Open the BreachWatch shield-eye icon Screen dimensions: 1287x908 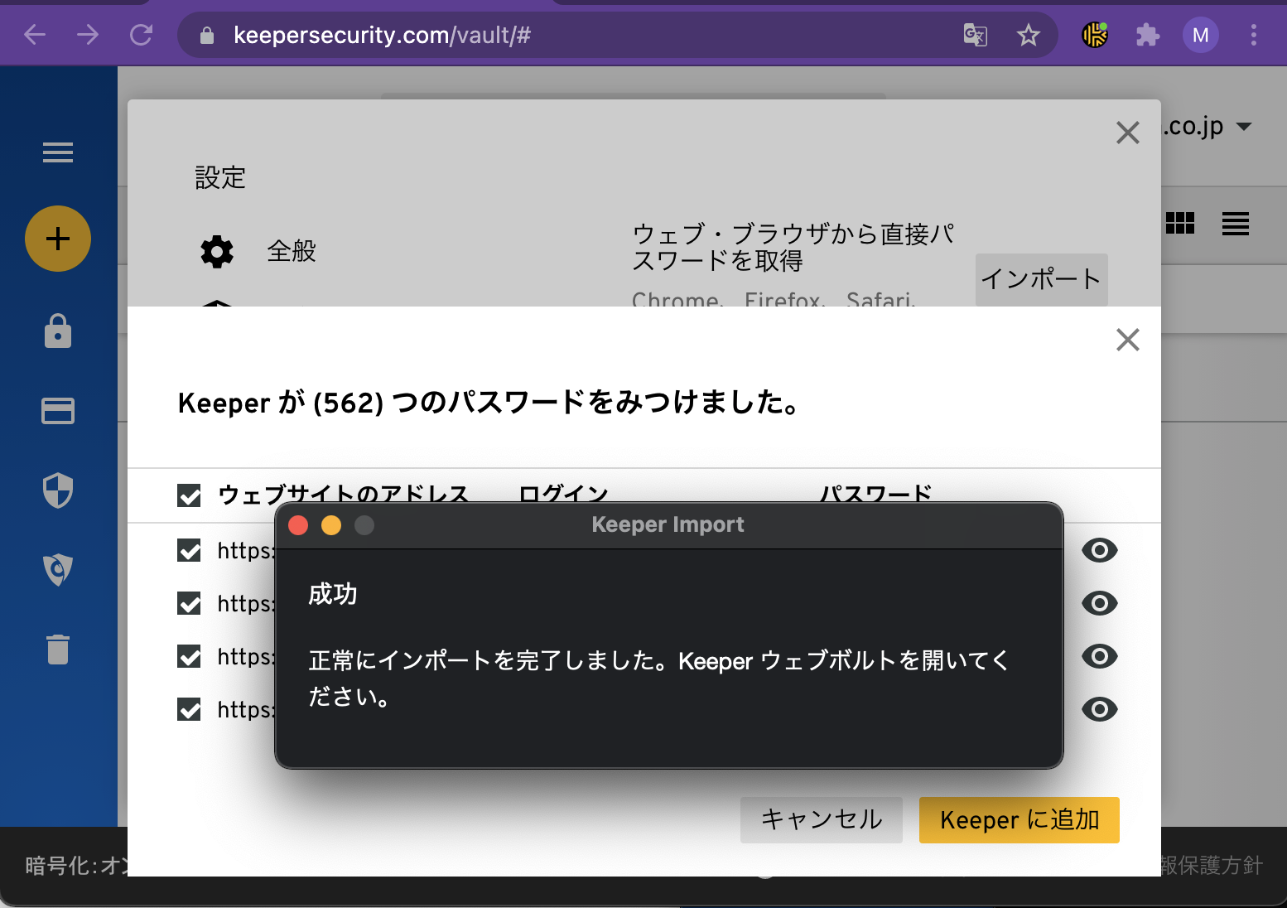tap(58, 570)
